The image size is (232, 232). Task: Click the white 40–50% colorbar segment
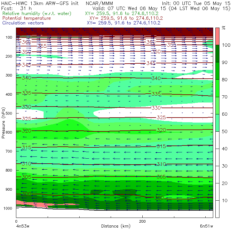pyautogui.click(x=217, y=140)
